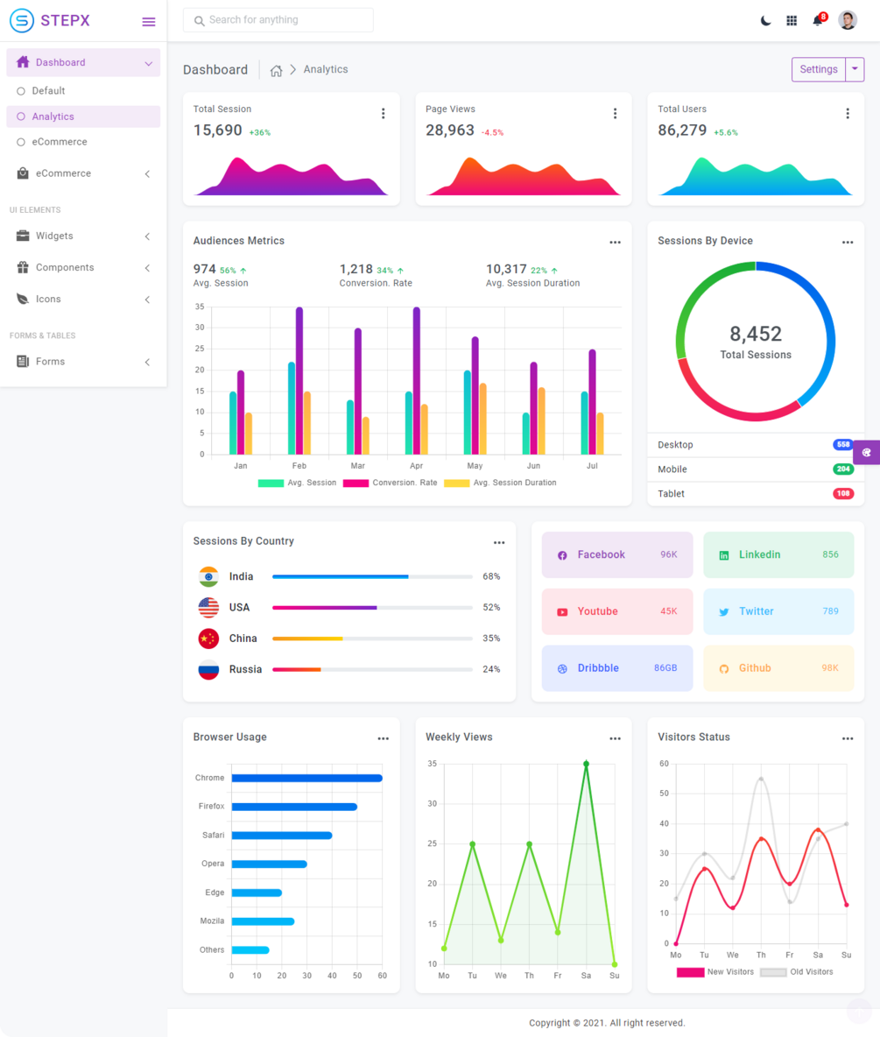The height and width of the screenshot is (1037, 880).
Task: Open the Facebook 96K card
Action: [x=617, y=555]
